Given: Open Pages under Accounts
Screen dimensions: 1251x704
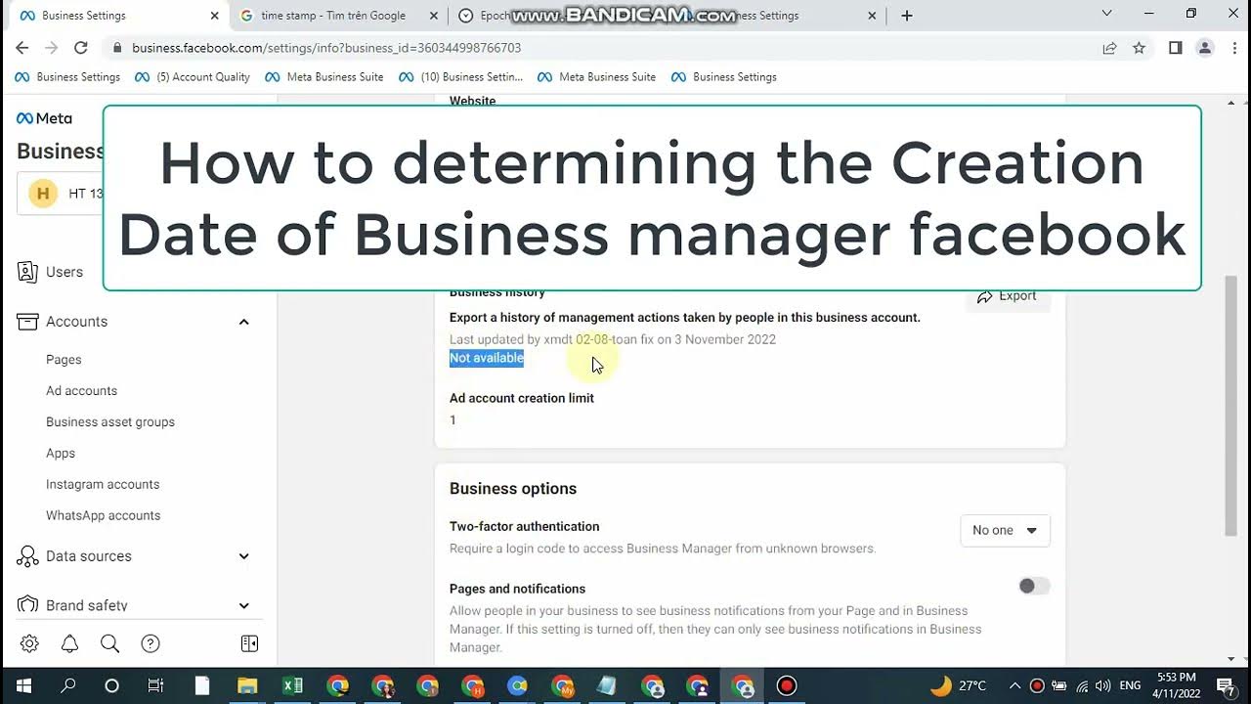Looking at the screenshot, I should click(x=64, y=360).
